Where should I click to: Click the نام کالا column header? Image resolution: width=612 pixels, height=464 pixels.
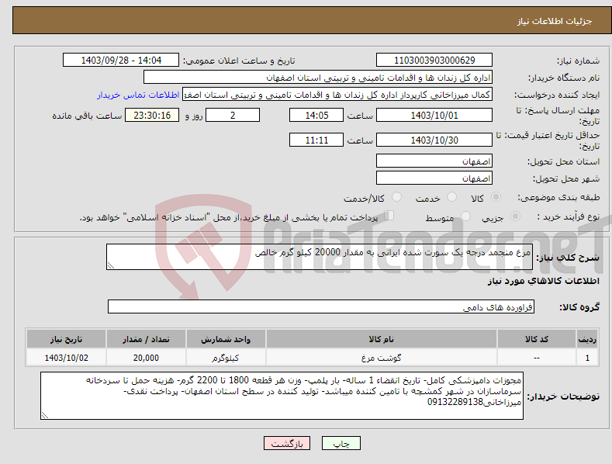click(x=382, y=339)
